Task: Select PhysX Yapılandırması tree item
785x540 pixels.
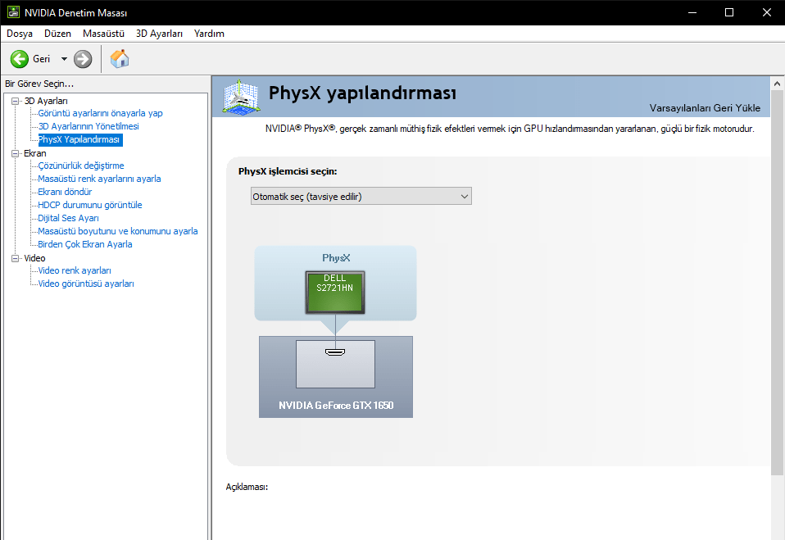Action: (79, 139)
